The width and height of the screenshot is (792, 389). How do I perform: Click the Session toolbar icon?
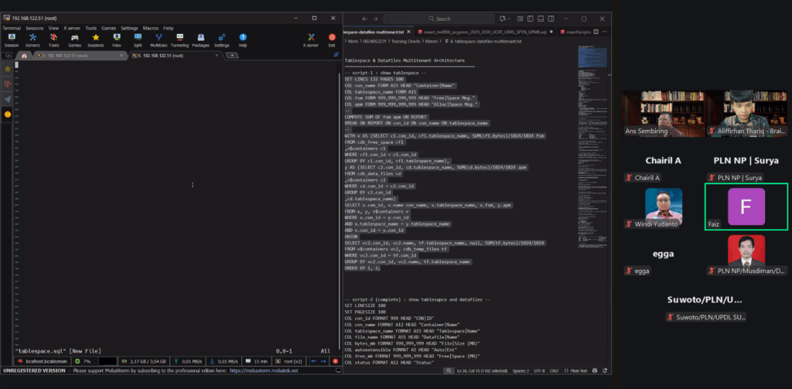[12, 39]
